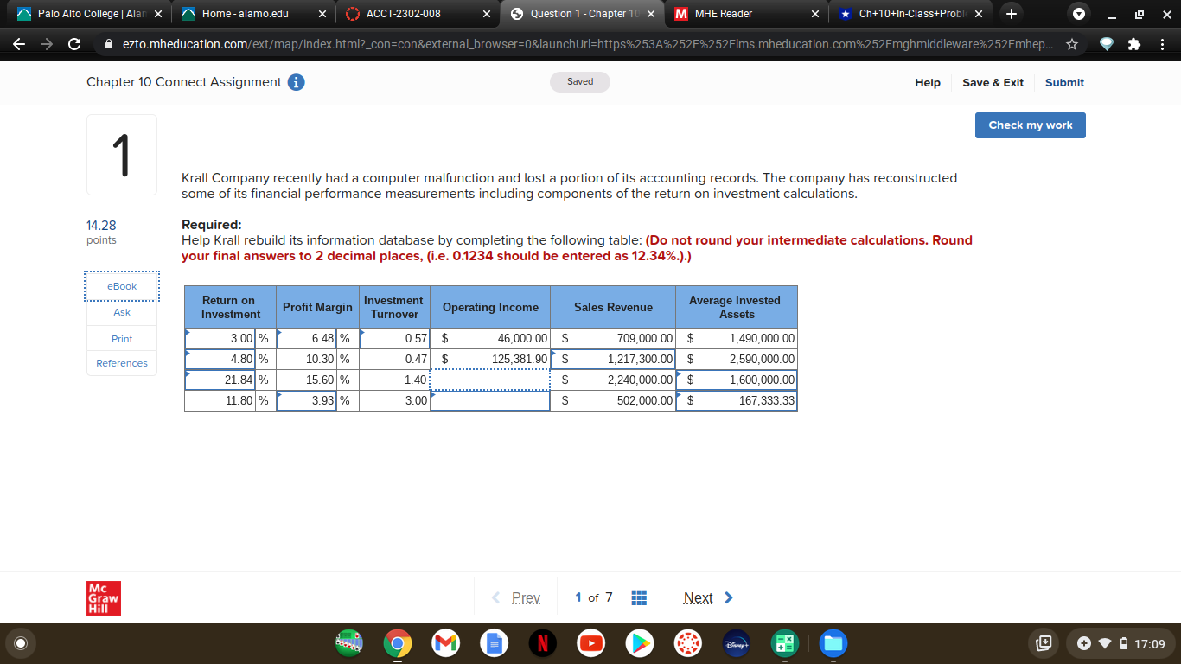This screenshot has width=1181, height=664.
Task: Click the Check my work button
Action: tap(1030, 124)
